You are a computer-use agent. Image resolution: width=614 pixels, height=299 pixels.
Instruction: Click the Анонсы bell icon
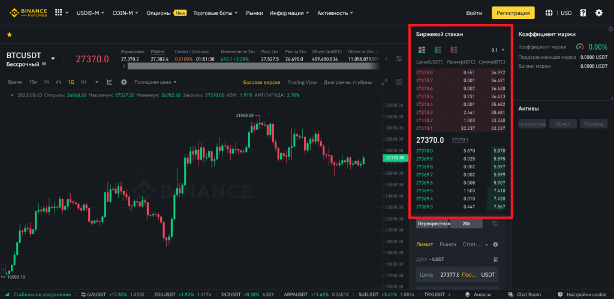coord(468,294)
